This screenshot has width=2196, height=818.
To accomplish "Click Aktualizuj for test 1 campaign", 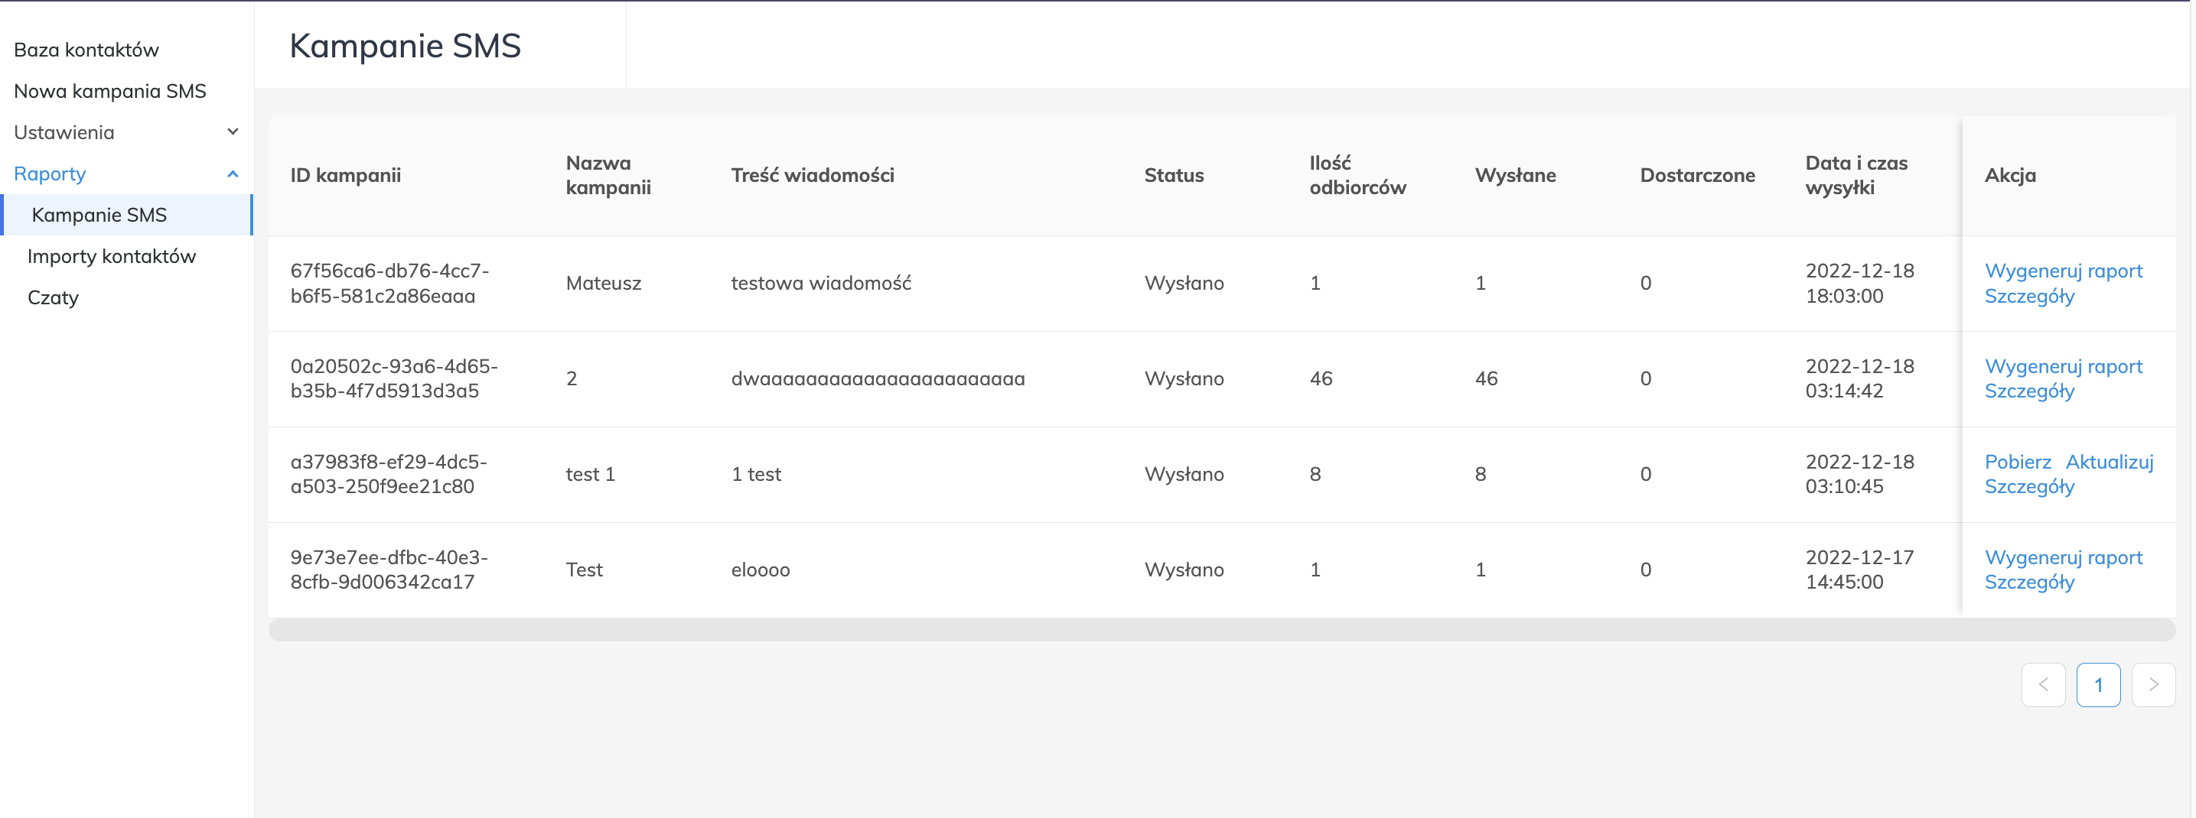I will click(2109, 462).
